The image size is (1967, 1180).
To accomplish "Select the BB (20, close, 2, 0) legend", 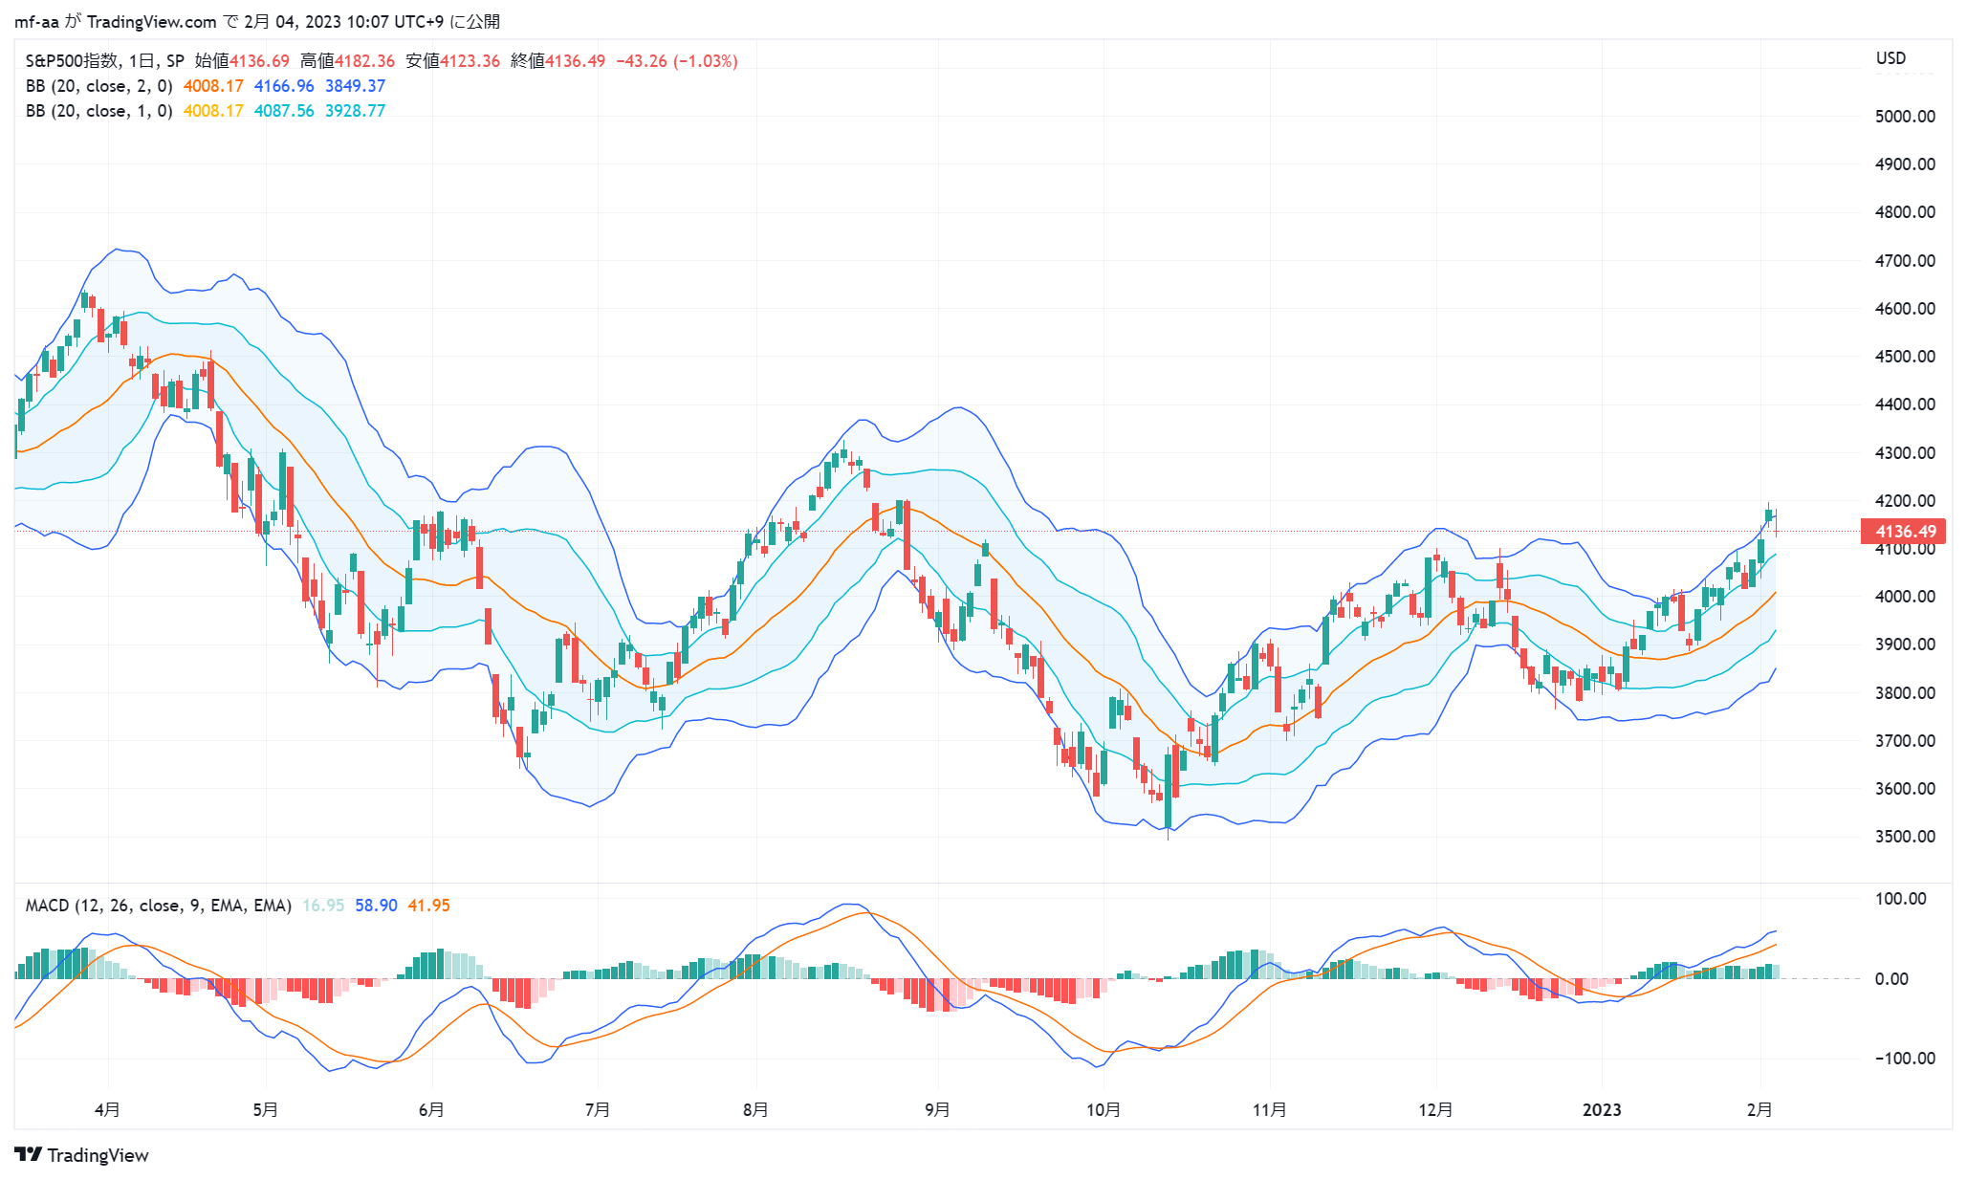I will click(x=98, y=86).
